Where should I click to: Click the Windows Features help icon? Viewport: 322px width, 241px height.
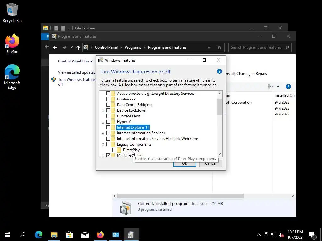tap(219, 71)
